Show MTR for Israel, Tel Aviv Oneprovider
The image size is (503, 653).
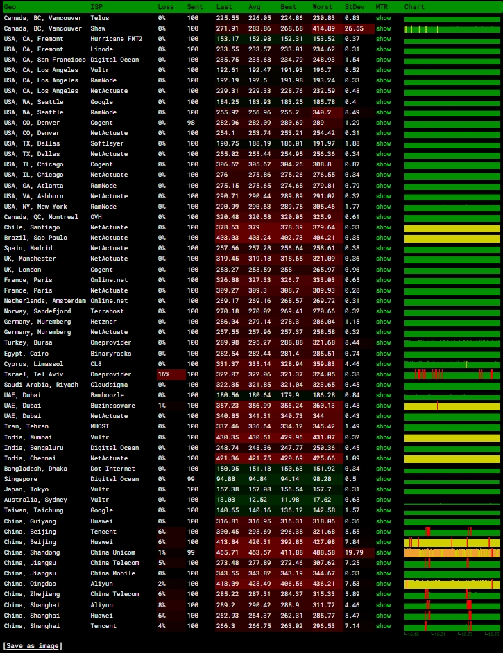[x=383, y=374]
